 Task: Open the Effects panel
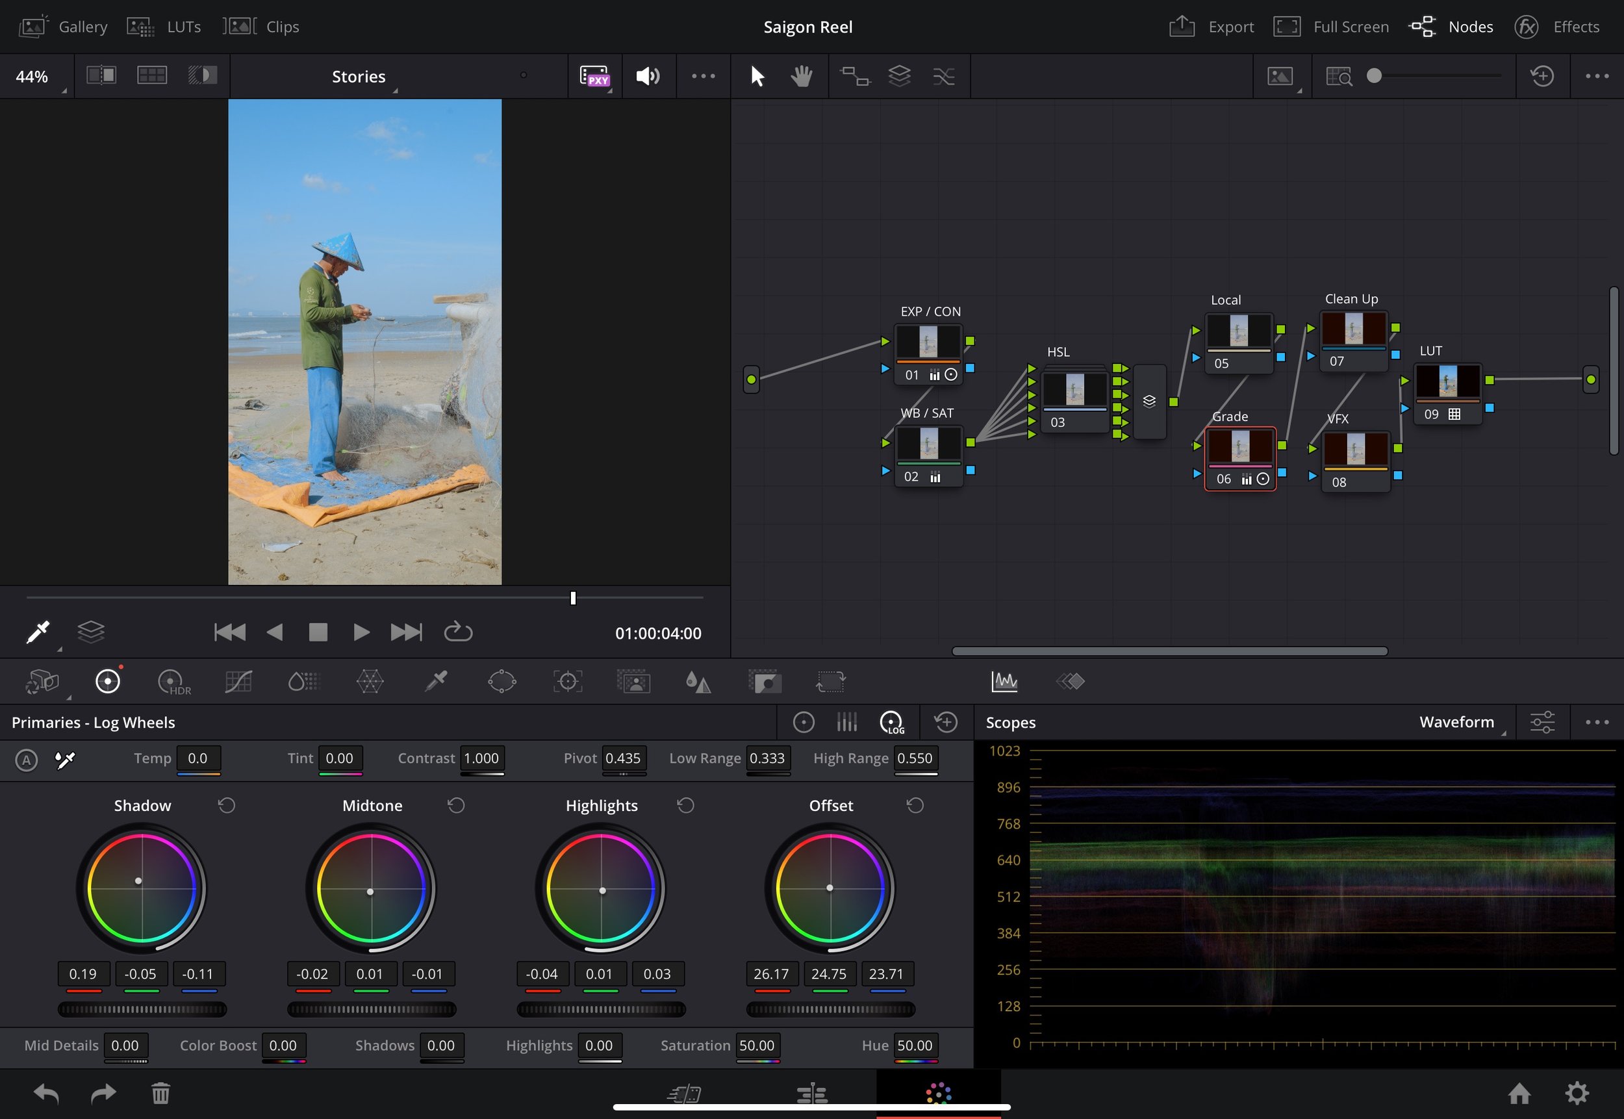[1556, 27]
